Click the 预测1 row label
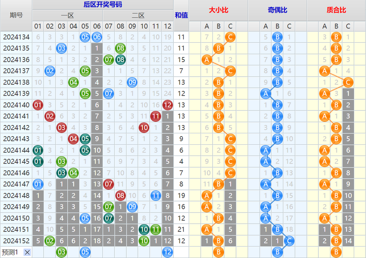 pos(10,252)
